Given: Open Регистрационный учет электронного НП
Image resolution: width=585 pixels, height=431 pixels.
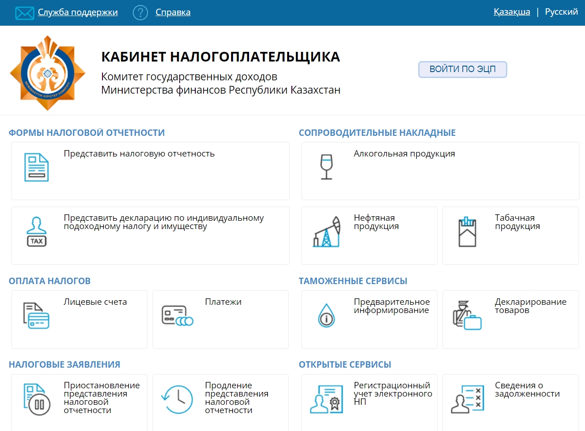Looking at the screenshot, I should click(x=393, y=394).
